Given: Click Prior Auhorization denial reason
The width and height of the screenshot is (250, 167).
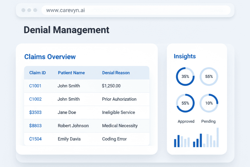Looking at the screenshot, I should pyautogui.click(x=119, y=99).
